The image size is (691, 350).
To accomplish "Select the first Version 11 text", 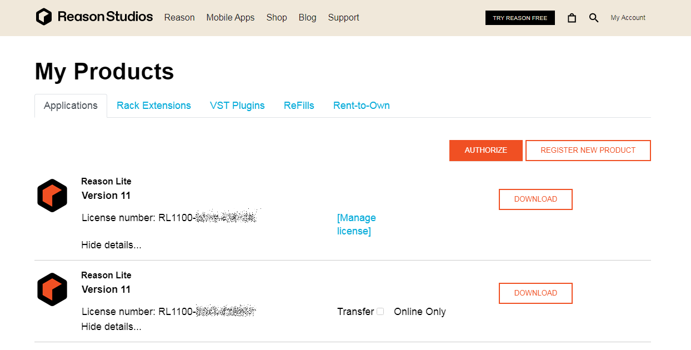I will [106, 196].
